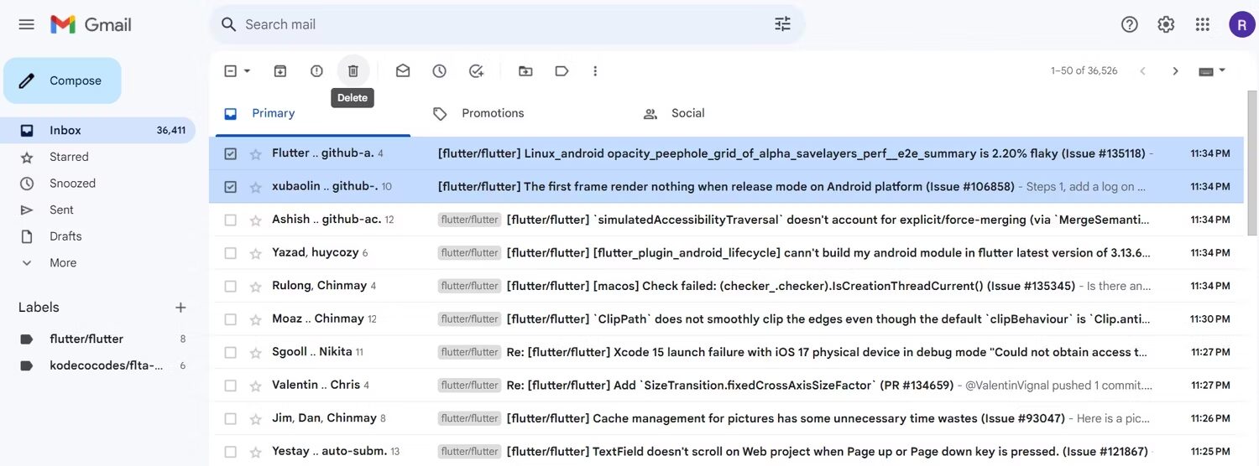Open the input tools dropdown arrow
The height and width of the screenshot is (466, 1259).
[x=1222, y=71]
